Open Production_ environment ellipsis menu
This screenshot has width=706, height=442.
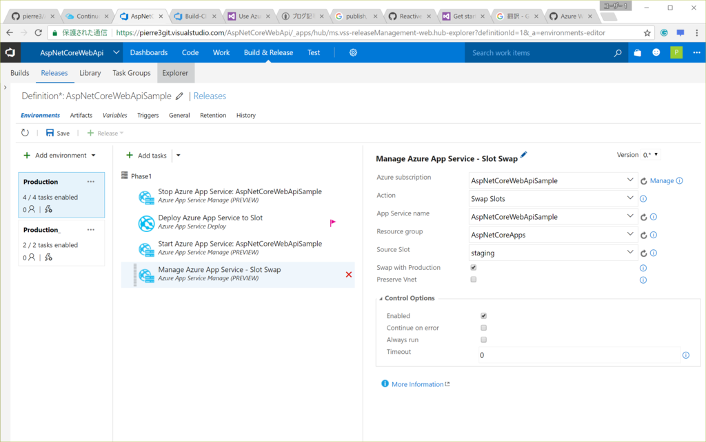point(91,230)
